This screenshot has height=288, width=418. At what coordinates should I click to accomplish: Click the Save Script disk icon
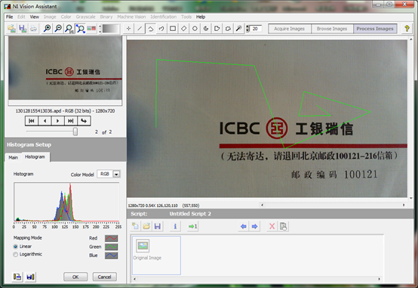coord(158,226)
